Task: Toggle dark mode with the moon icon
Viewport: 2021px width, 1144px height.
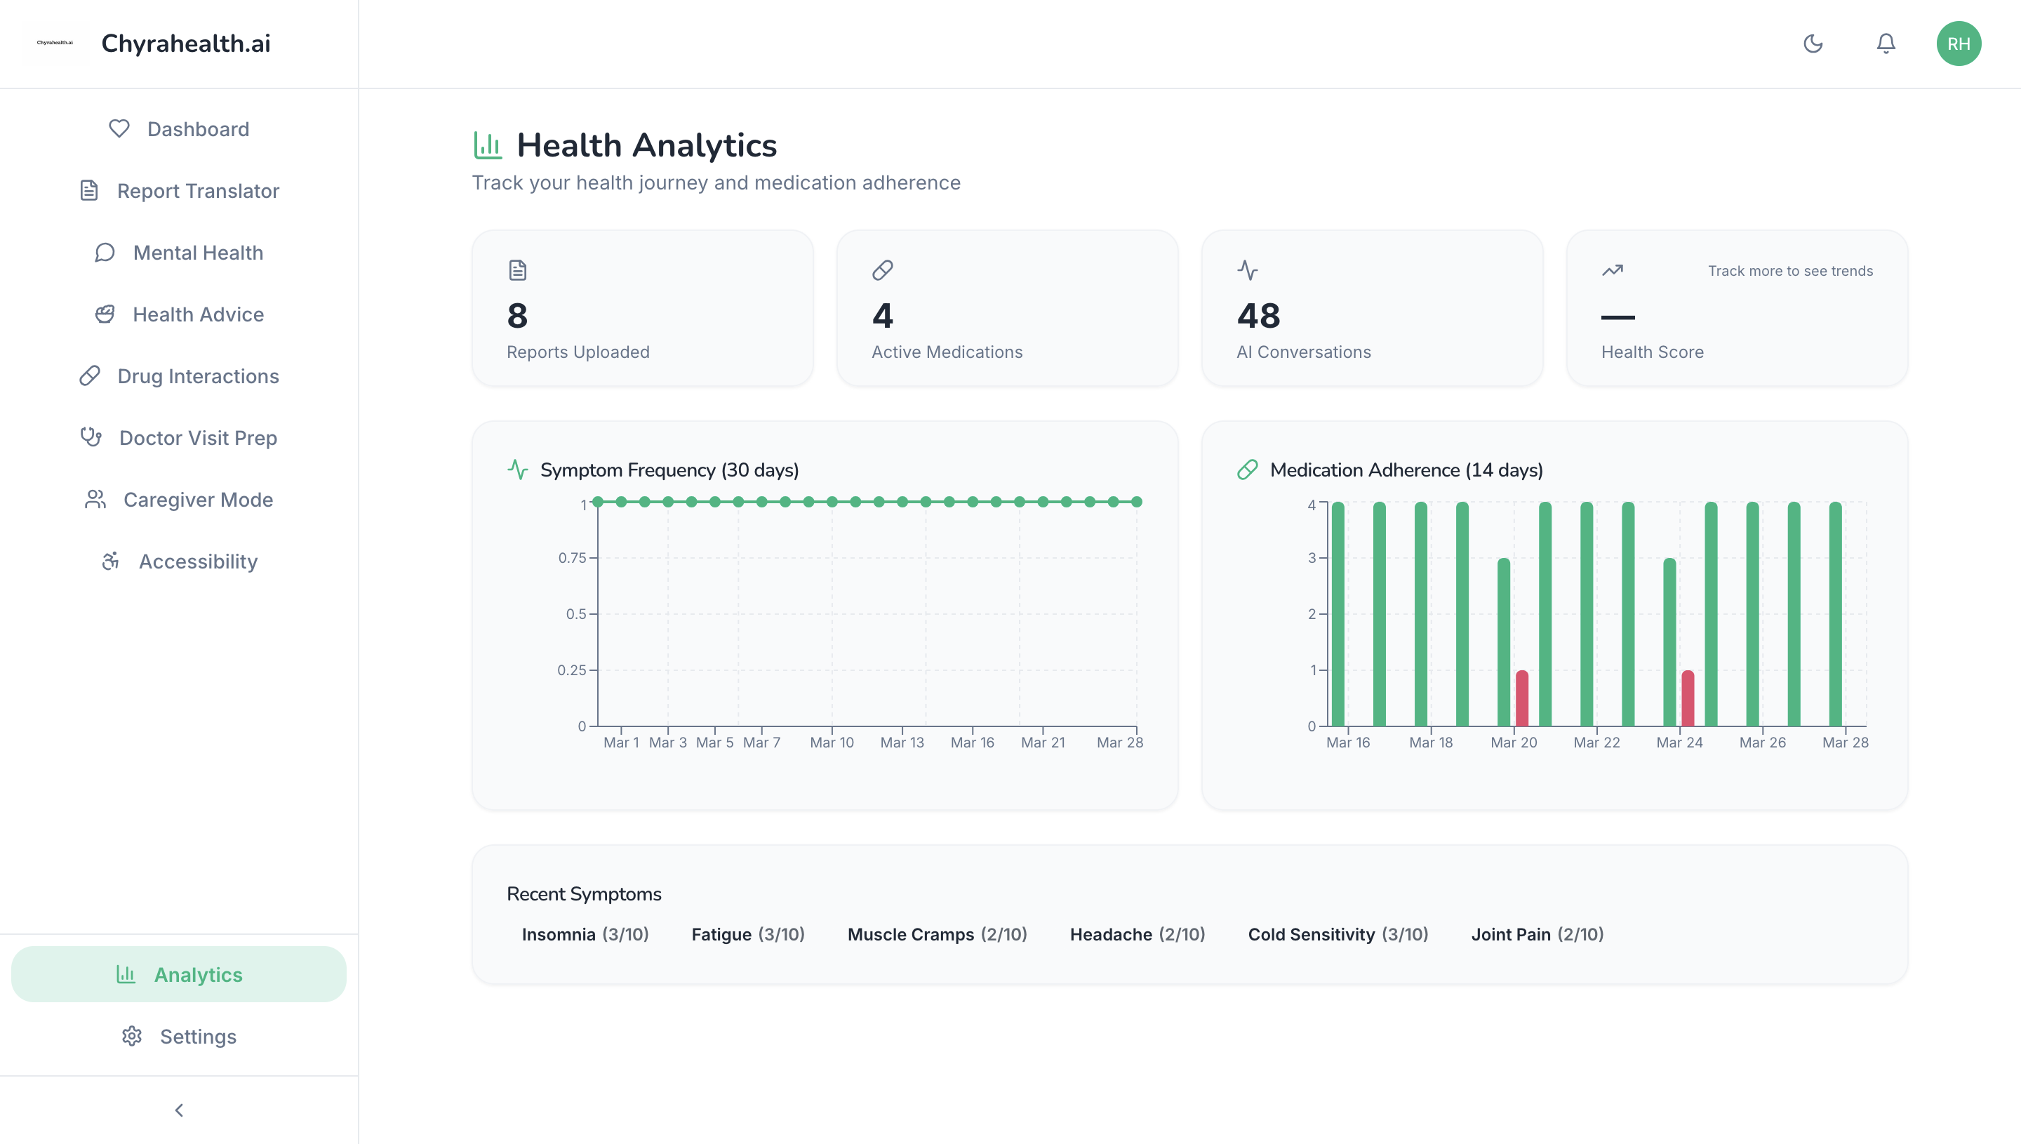Action: [x=1813, y=44]
